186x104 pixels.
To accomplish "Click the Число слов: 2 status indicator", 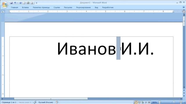I will (x=25, y=102).
